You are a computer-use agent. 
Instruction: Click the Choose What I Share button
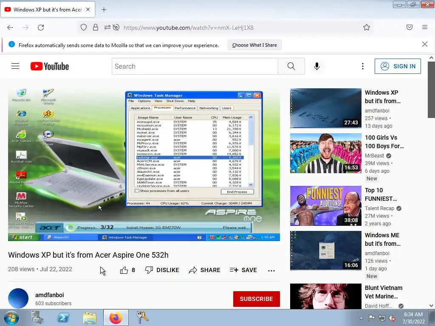point(254,45)
